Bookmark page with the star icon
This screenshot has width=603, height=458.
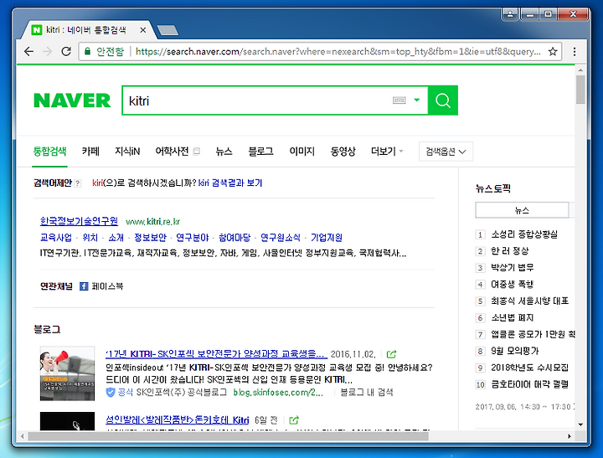pyautogui.click(x=553, y=51)
